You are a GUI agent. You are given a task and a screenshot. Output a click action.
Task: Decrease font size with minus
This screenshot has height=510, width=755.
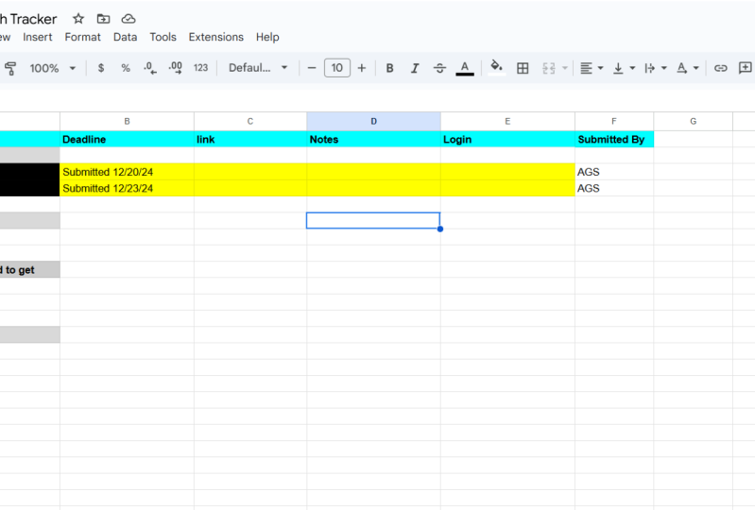click(x=312, y=68)
